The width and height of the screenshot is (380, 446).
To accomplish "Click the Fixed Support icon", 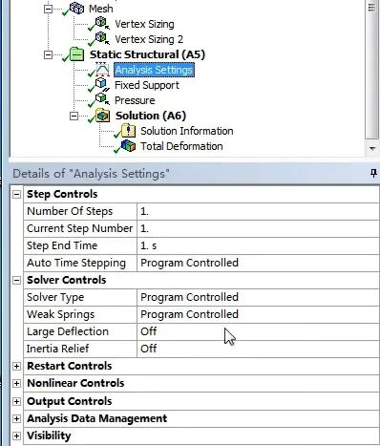I will pos(102,84).
